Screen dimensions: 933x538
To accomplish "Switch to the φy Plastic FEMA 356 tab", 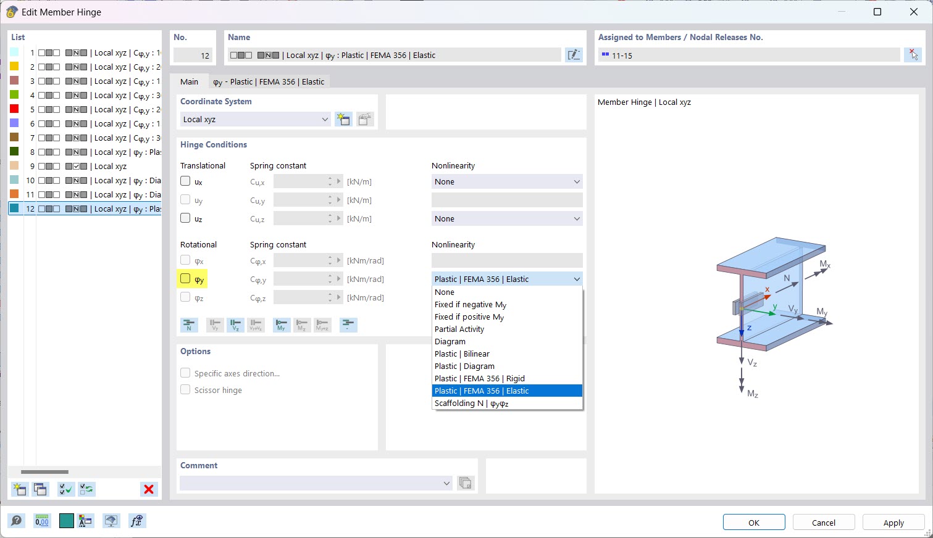I will point(269,81).
